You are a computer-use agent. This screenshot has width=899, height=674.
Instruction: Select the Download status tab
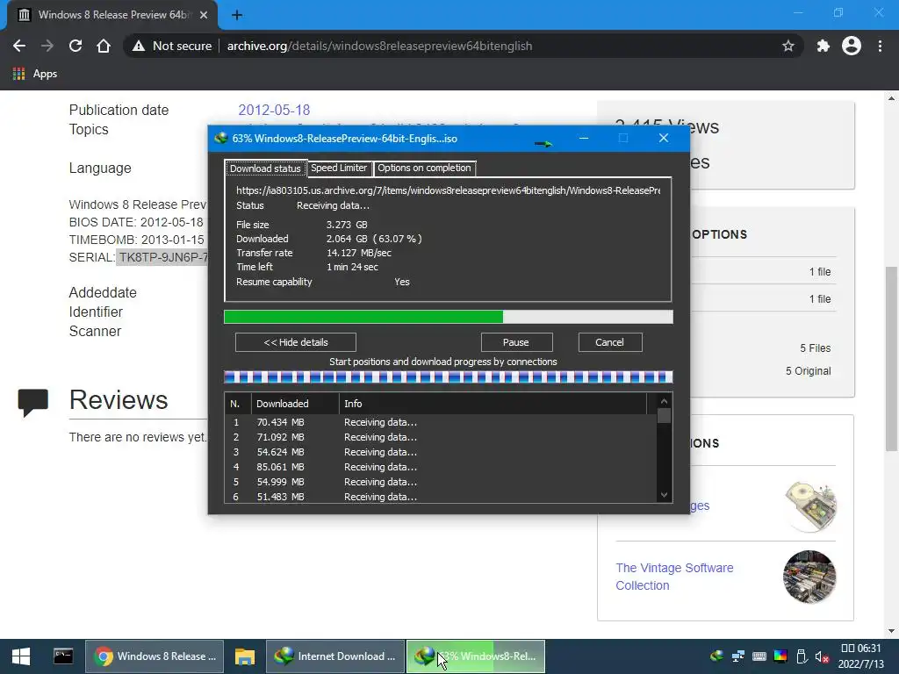pyautogui.click(x=265, y=168)
